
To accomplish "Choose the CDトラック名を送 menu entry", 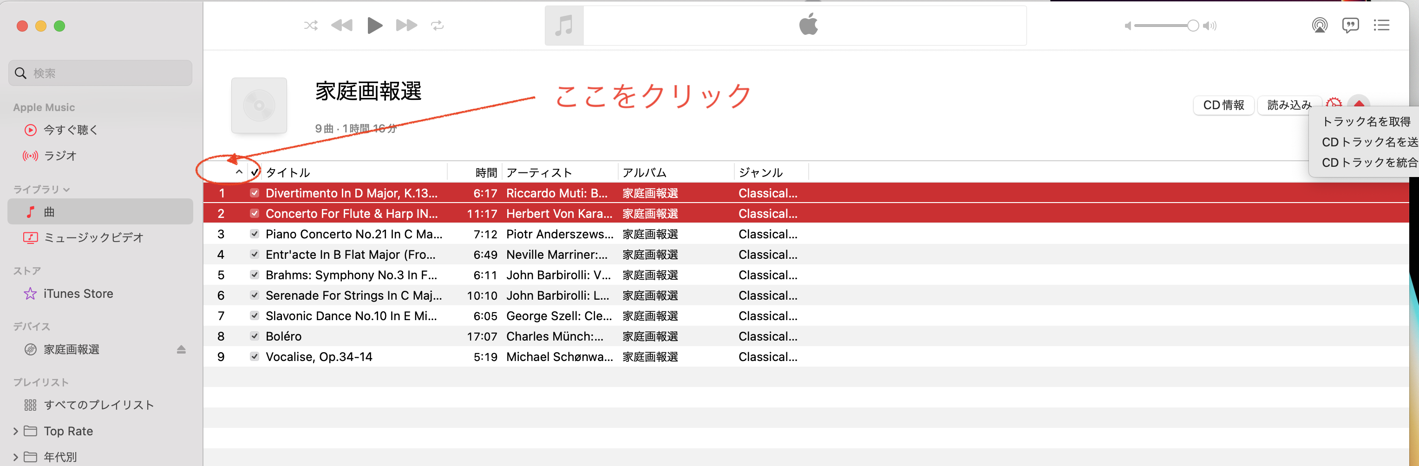I will click(x=1369, y=142).
